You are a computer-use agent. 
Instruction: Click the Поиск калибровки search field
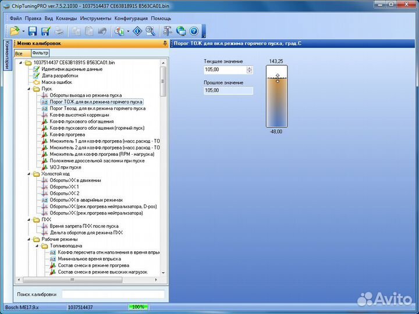point(113,294)
